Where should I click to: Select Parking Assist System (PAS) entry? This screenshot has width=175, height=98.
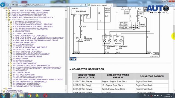click(x=27, y=86)
